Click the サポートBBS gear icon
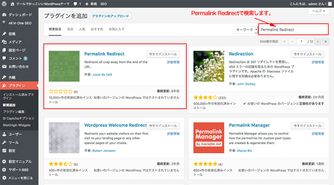This screenshot has height=185, width=334. (x=4, y=170)
